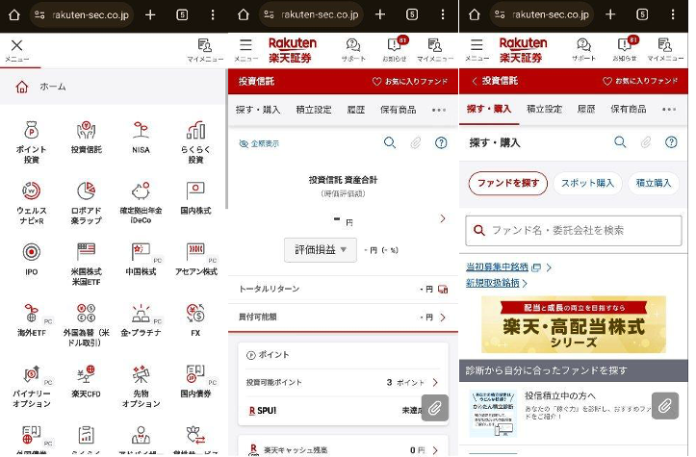Screen dimensions: 696x457
Task: Expand 楽天キャッシュ残高 row chevron
Action: click(x=435, y=450)
